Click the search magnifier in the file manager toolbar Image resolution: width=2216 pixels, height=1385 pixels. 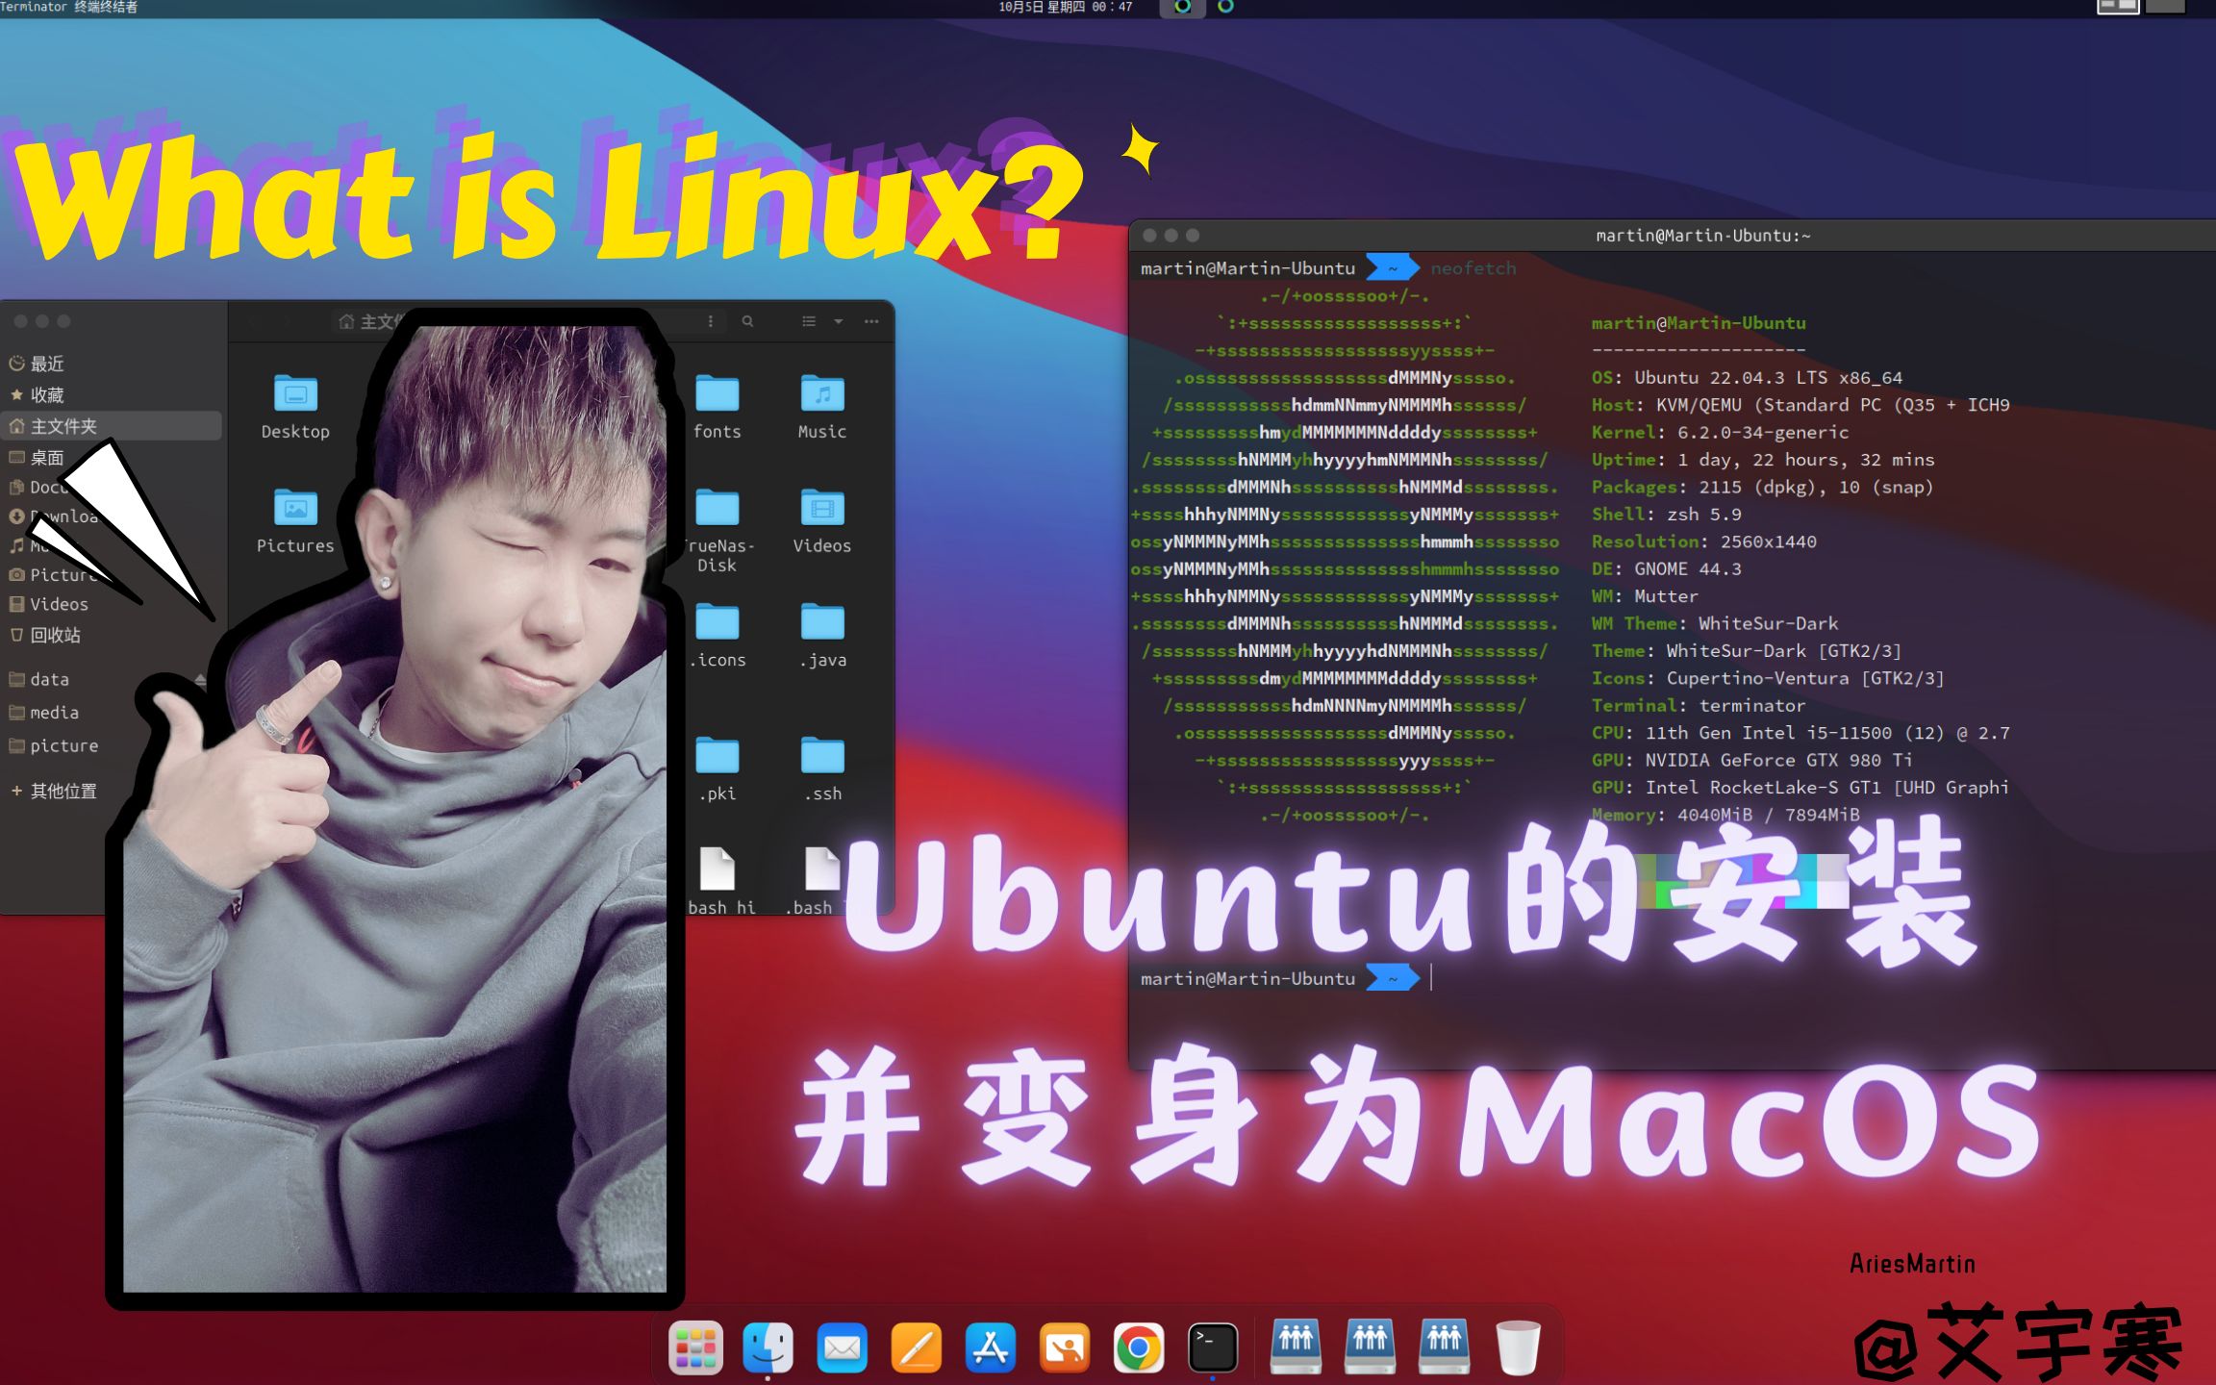tap(747, 321)
